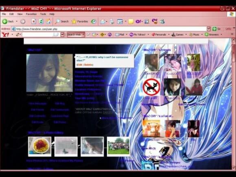Expand the Edit icon dropdown arrow
The width and height of the screenshot is (236, 177).
point(125,22)
